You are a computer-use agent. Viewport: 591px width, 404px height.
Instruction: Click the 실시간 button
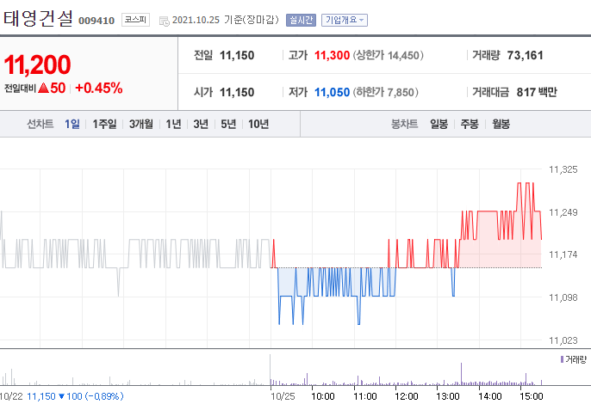coord(301,20)
